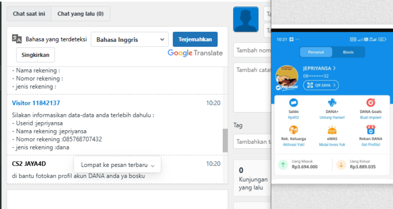Screen dimensions: 393x209
Task: Click the Buat Impian! link text
Action: (370, 117)
